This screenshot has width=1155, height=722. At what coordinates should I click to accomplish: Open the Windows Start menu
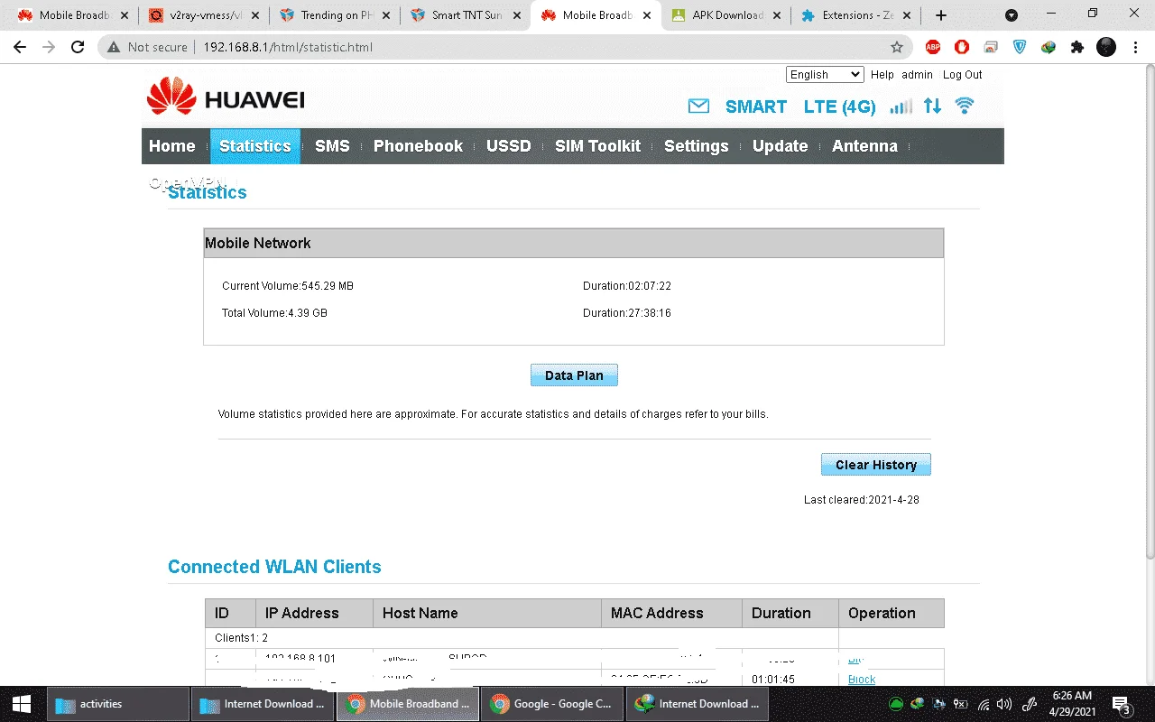22,704
